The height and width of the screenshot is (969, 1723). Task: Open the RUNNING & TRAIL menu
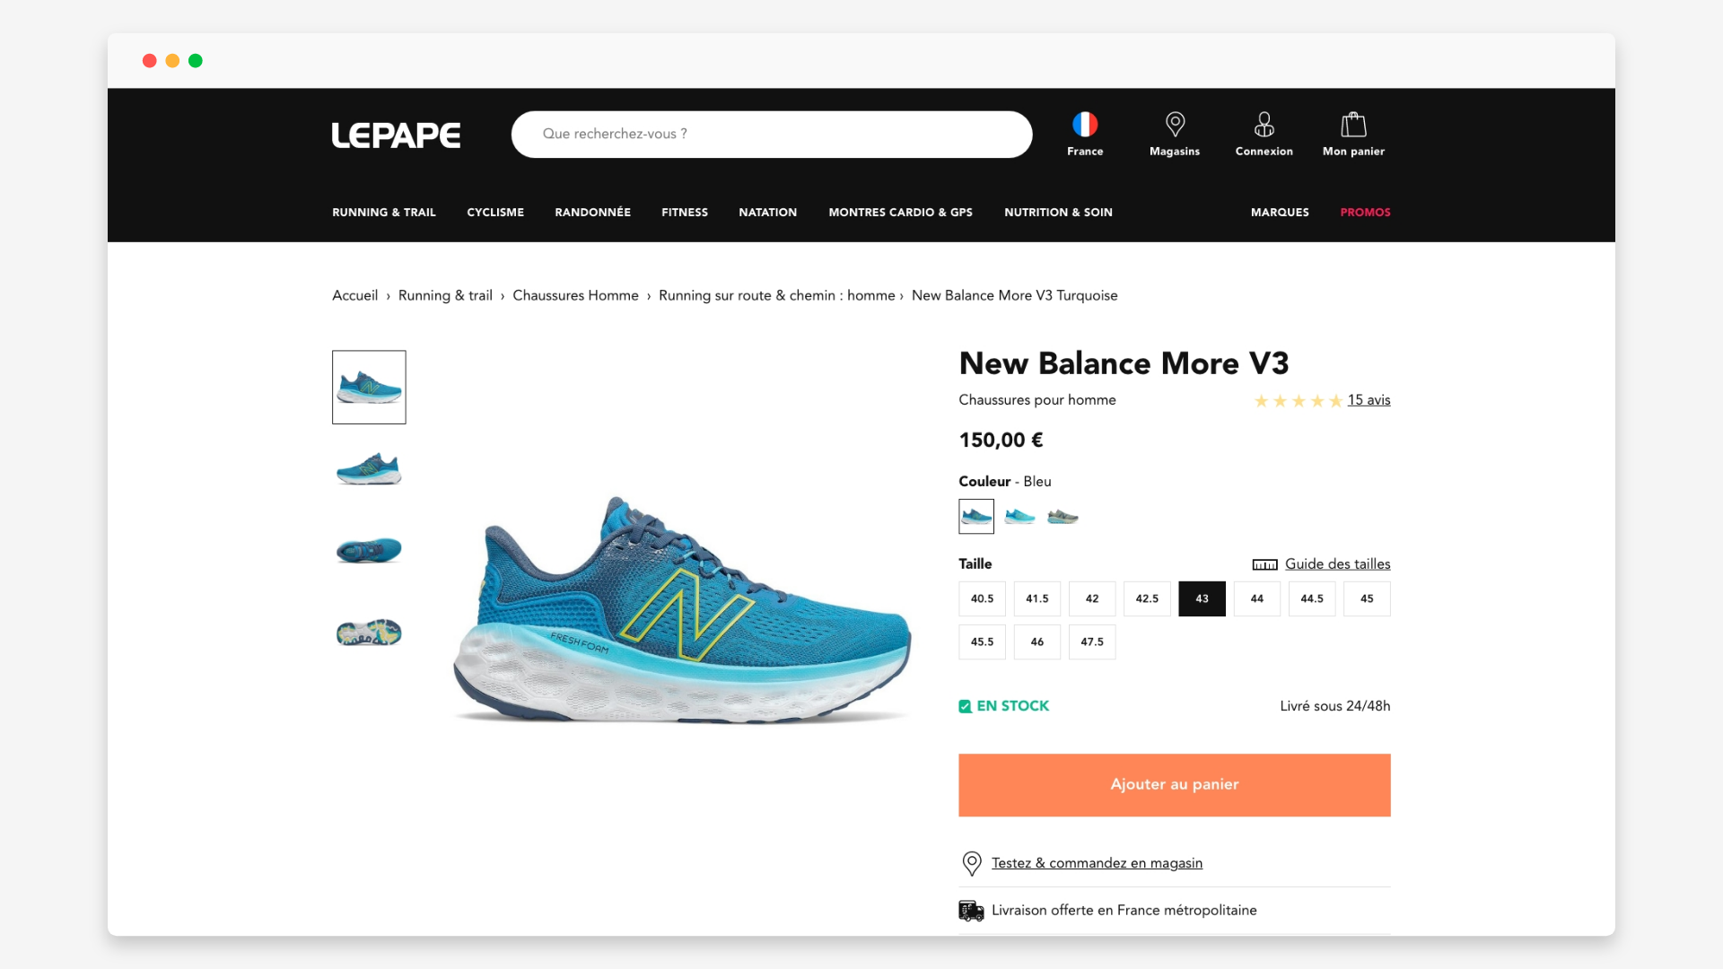pyautogui.click(x=383, y=213)
